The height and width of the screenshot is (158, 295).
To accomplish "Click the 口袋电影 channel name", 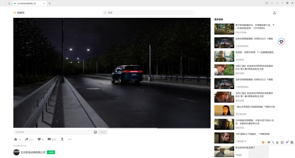I will [240, 142].
